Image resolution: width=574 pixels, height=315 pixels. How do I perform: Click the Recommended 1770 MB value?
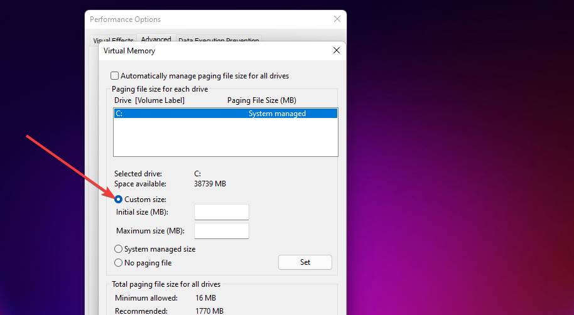209,311
